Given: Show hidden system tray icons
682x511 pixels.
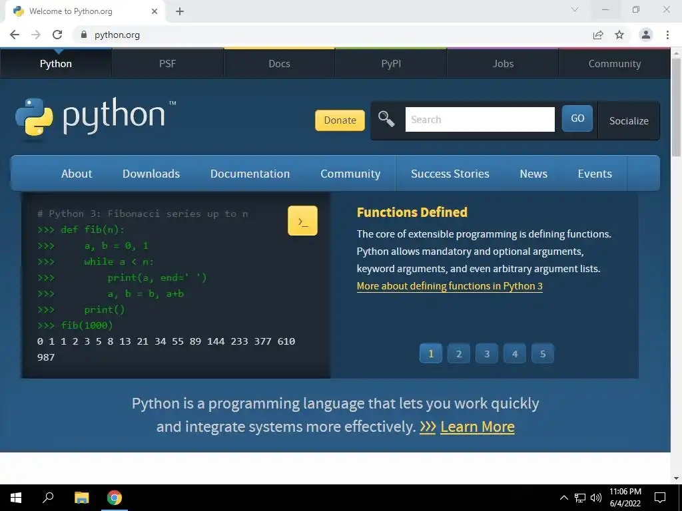Looking at the screenshot, I should [563, 498].
